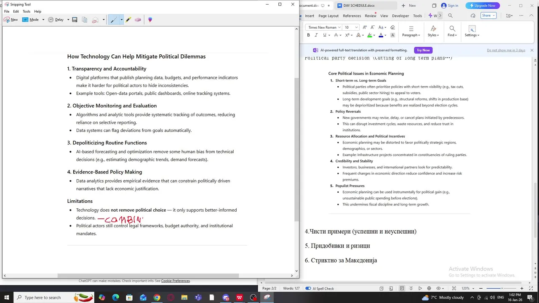
Task: Click the blue font color swatch
Action: point(381,35)
